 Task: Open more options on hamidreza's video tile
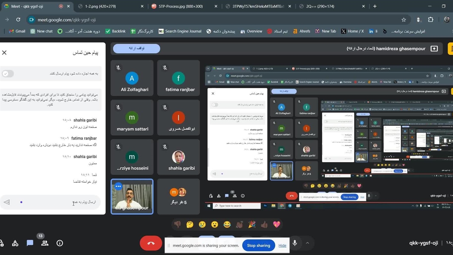pyautogui.click(x=118, y=186)
